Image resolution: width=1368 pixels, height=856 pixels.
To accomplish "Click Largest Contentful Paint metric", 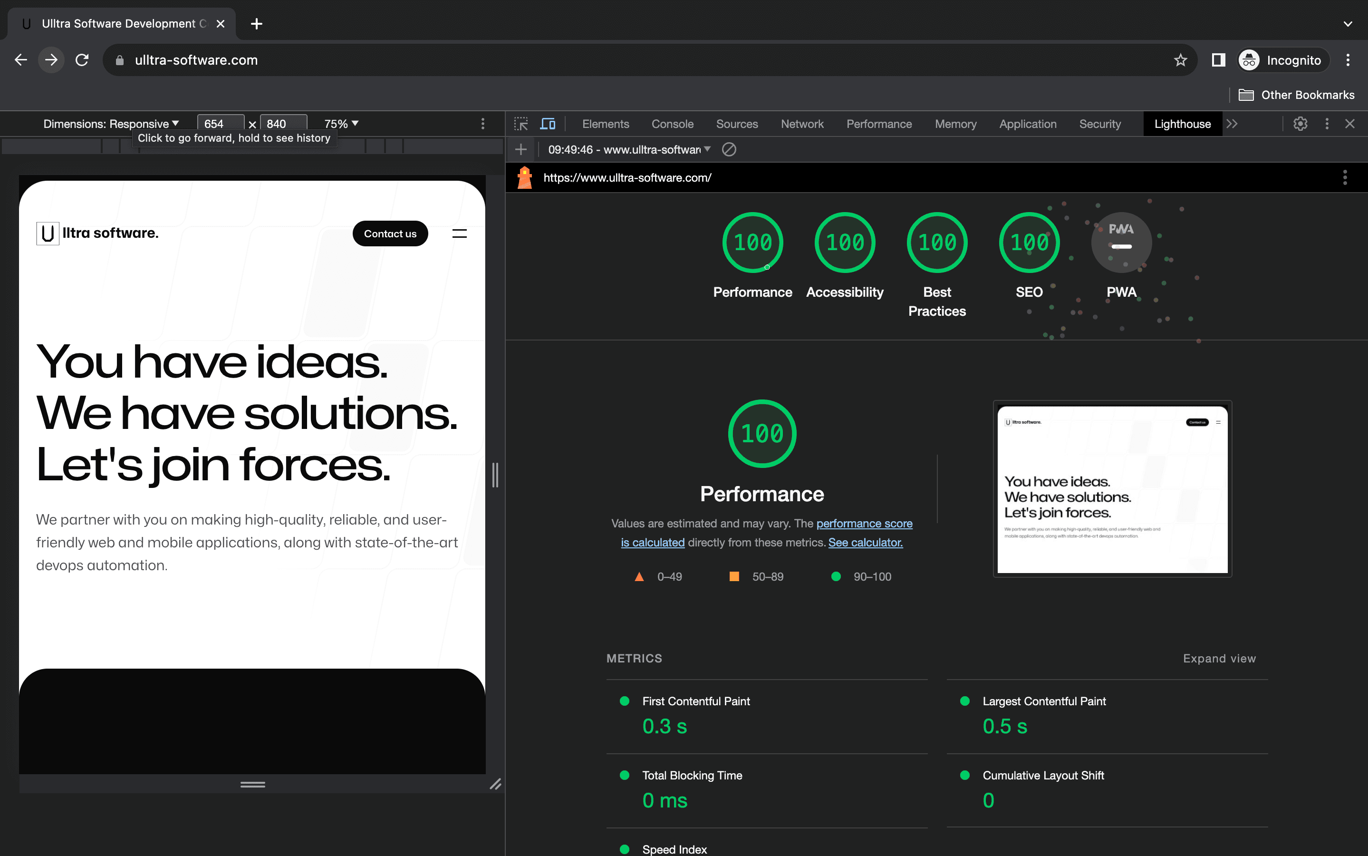I will point(1107,717).
